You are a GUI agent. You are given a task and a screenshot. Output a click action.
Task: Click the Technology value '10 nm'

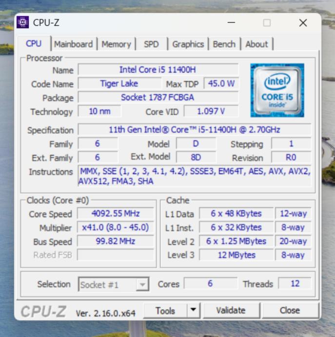[99, 111]
